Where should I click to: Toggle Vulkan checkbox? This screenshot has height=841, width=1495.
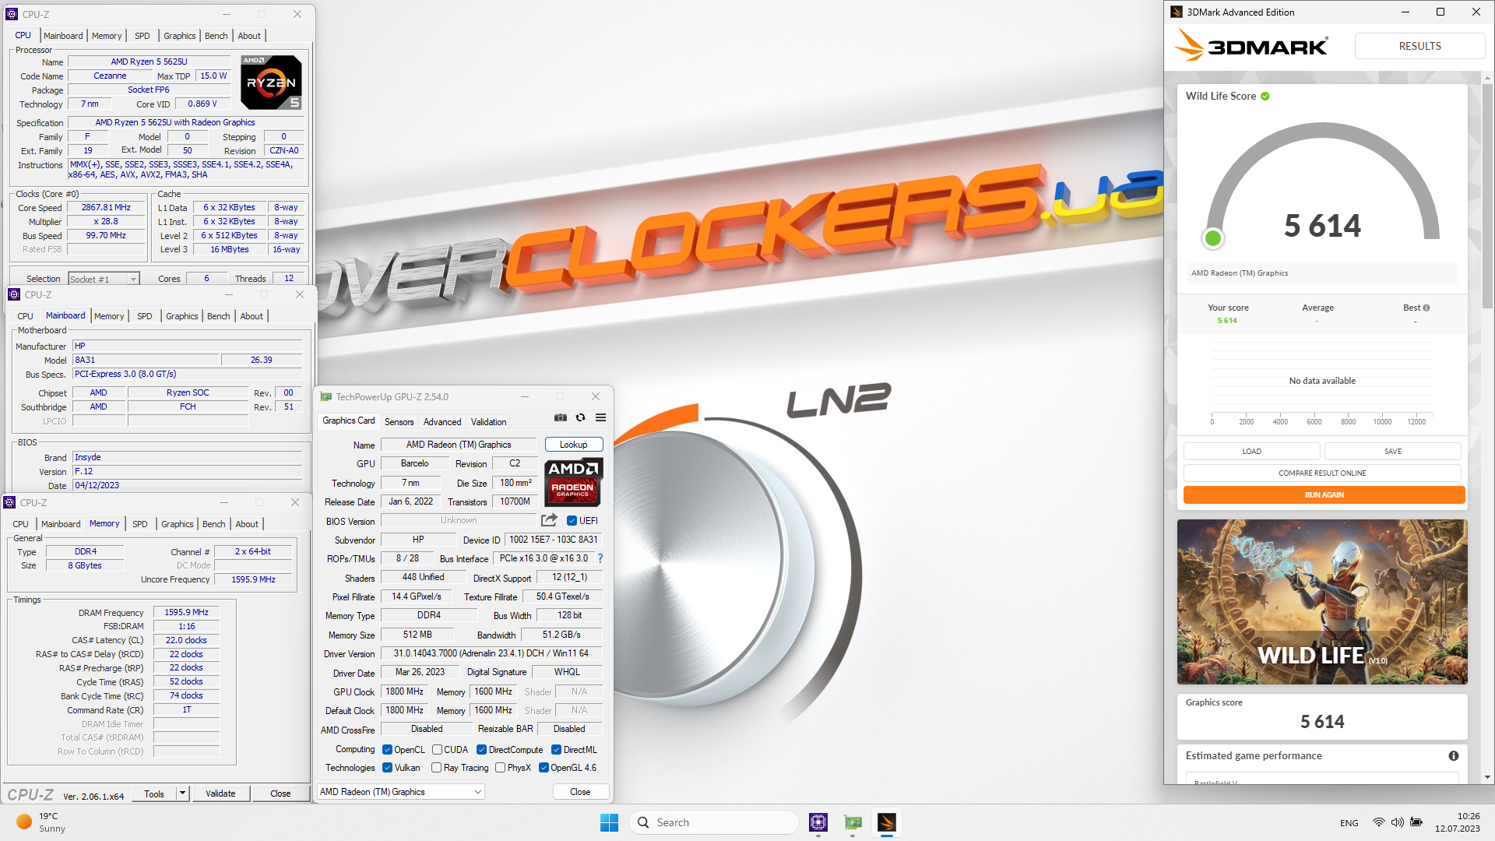[x=387, y=768]
